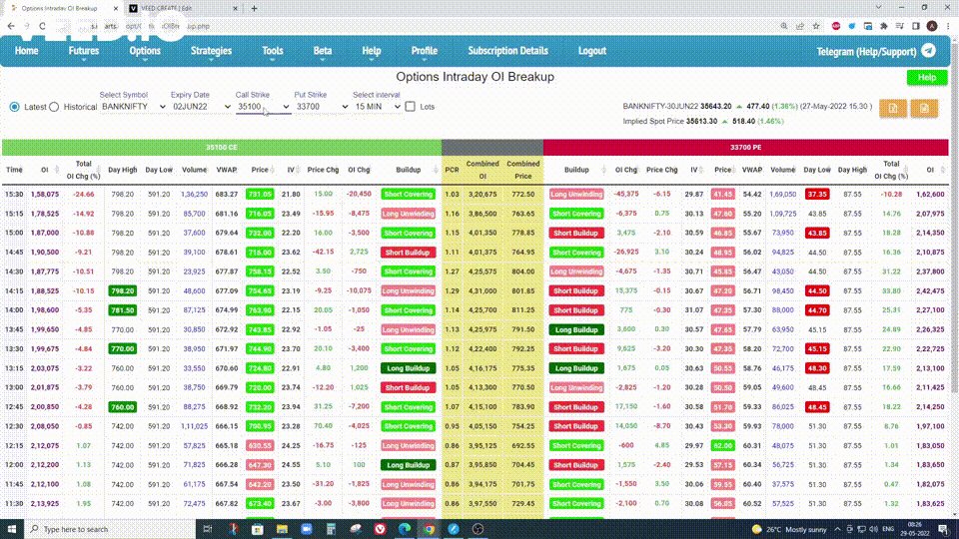Click the red 33700 PE header bar
Screen dimensions: 959x539
(x=745, y=148)
